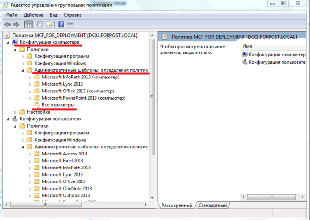Image resolution: width=310 pixels, height=220 pixels.
Task: Select root Политика MCF_FOR_DEPLOYMENT tree node
Action: [75, 35]
